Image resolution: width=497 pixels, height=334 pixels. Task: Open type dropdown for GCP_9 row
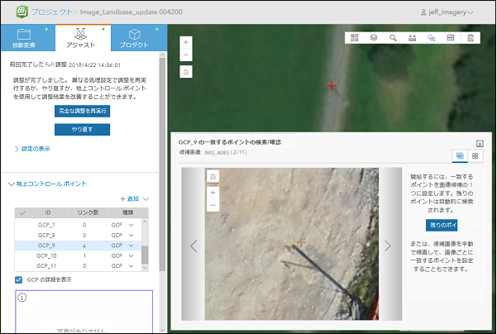(x=131, y=246)
